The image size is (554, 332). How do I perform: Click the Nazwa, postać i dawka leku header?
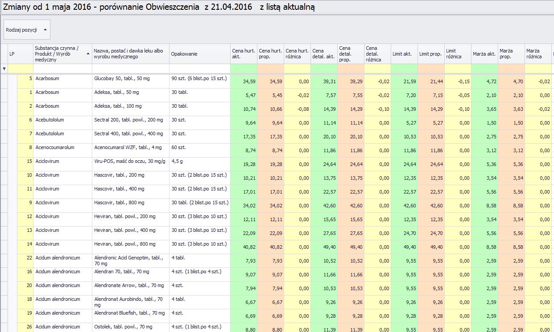tap(131, 54)
